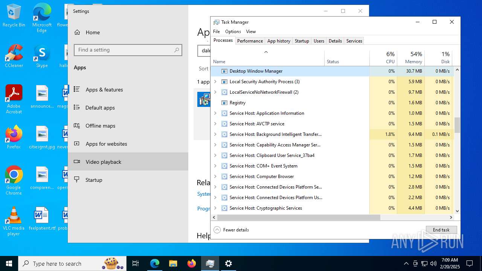Select the VLC media player desktop icon
This screenshot has width=482, height=271.
point(14,221)
